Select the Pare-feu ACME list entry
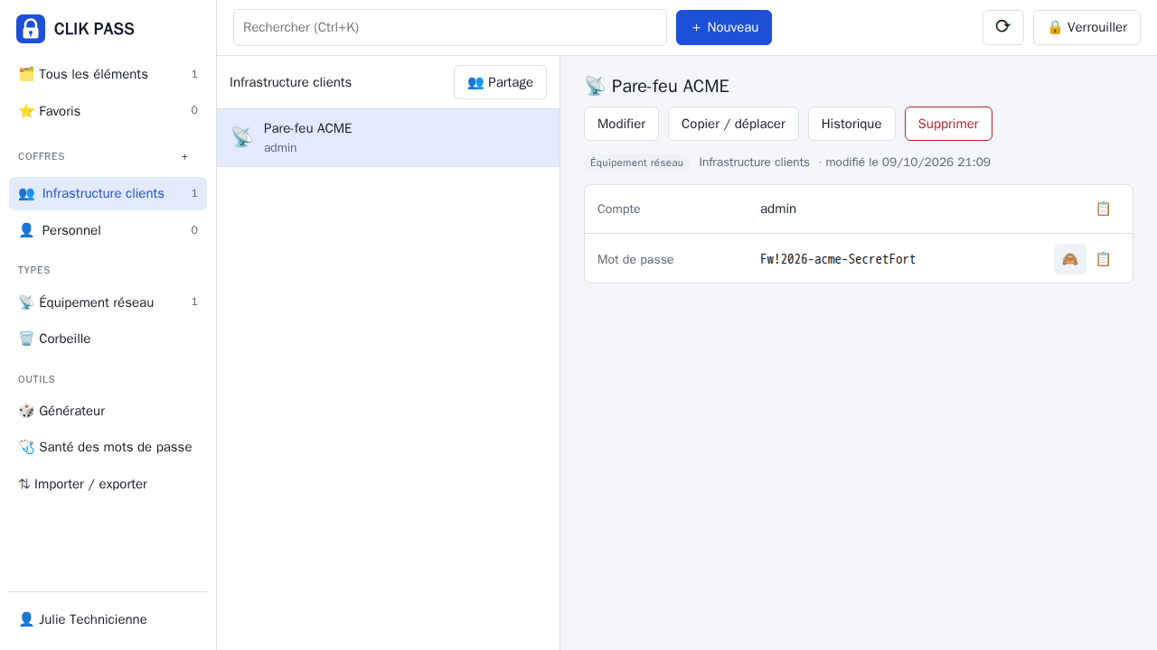Image resolution: width=1157 pixels, height=650 pixels. click(x=389, y=138)
